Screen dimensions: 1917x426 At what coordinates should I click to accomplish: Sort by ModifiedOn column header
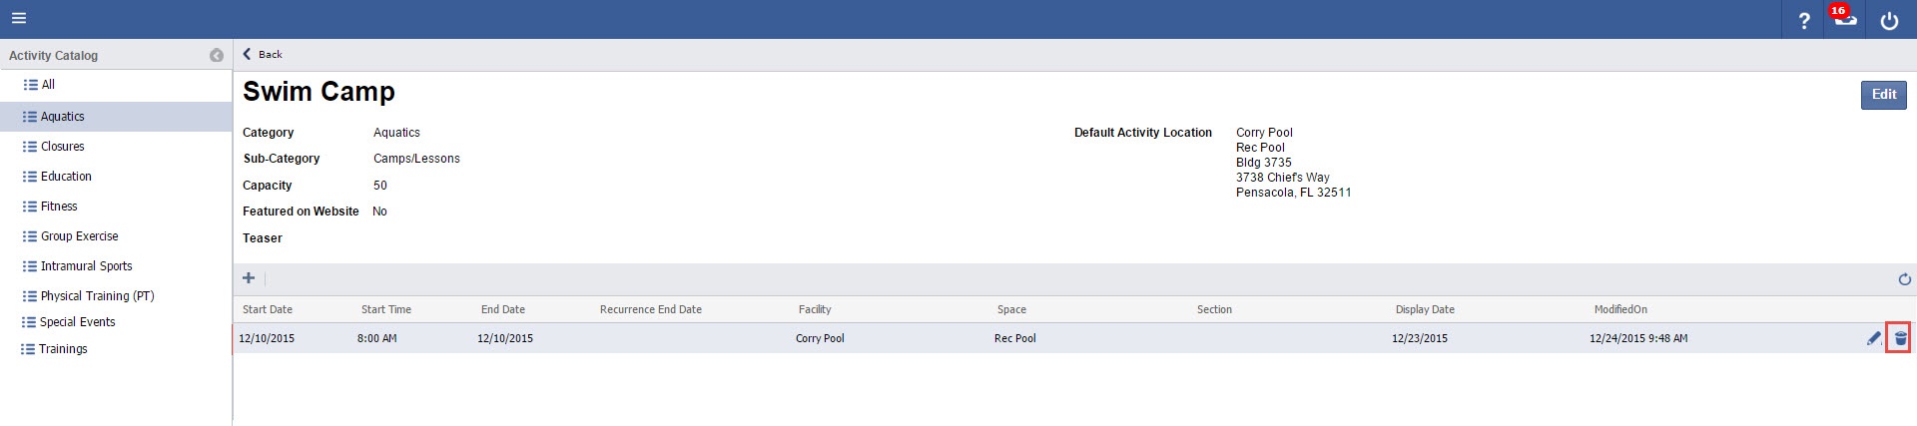pyautogui.click(x=1620, y=309)
